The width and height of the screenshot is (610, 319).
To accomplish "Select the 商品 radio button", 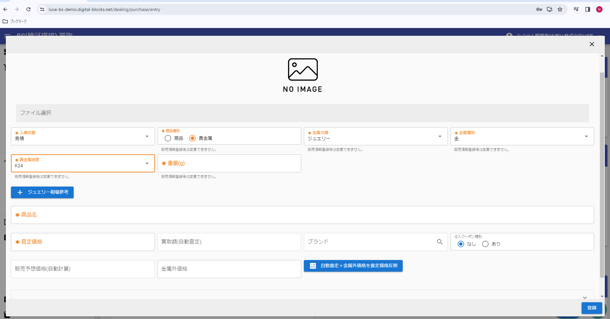I will 168,138.
